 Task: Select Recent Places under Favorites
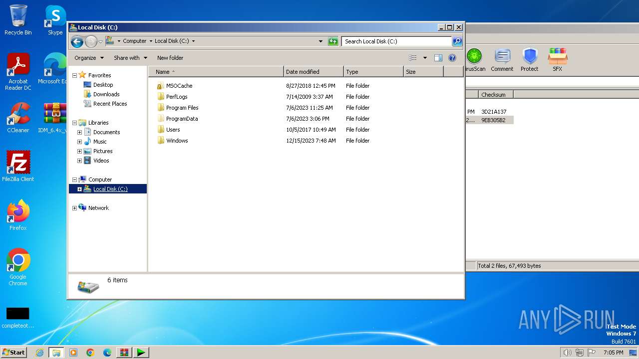click(110, 104)
